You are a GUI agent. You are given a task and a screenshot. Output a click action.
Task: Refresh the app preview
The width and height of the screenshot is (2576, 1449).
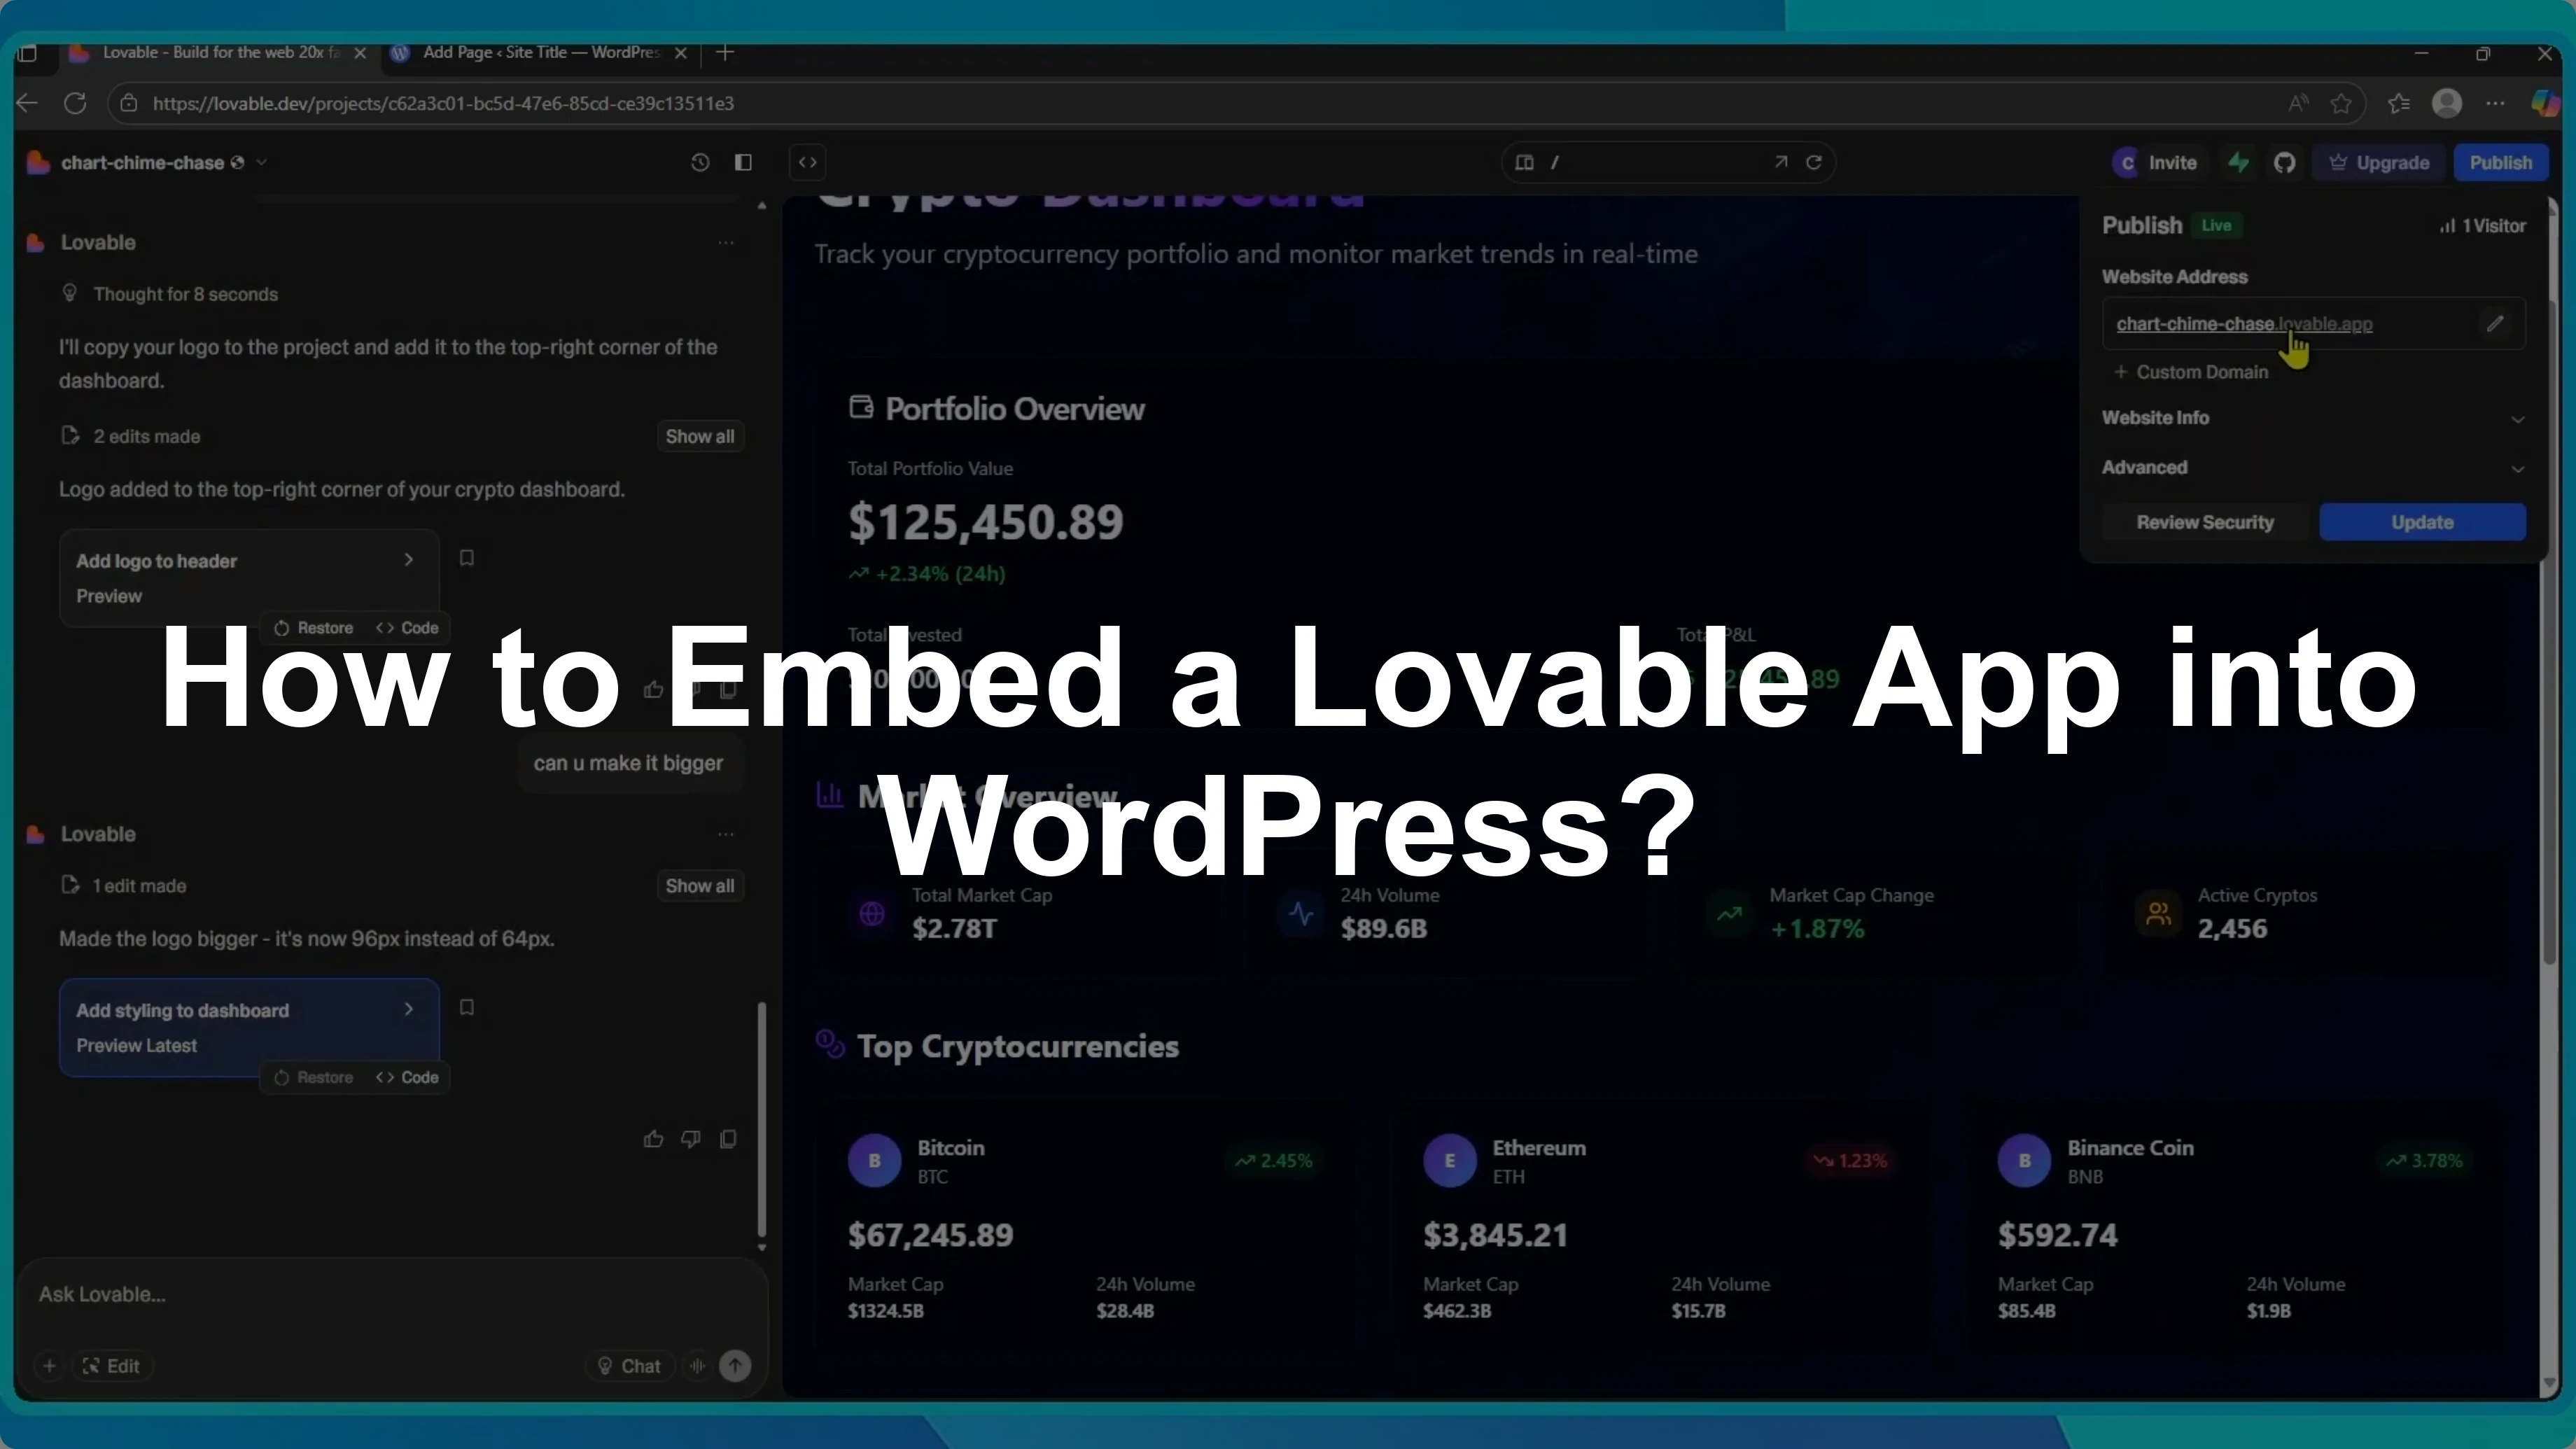pyautogui.click(x=1814, y=162)
